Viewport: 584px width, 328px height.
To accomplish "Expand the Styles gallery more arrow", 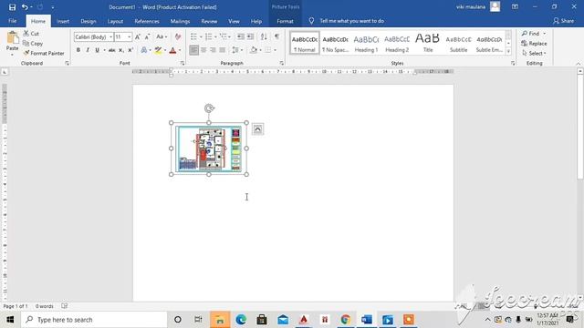I will (x=508, y=52).
